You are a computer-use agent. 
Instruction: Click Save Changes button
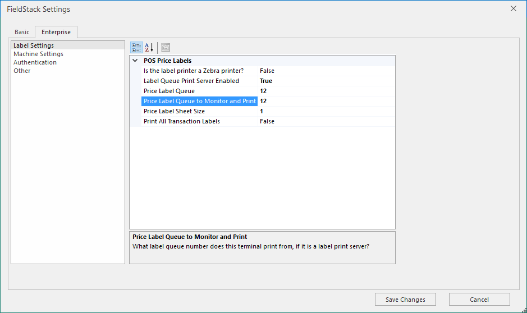405,299
